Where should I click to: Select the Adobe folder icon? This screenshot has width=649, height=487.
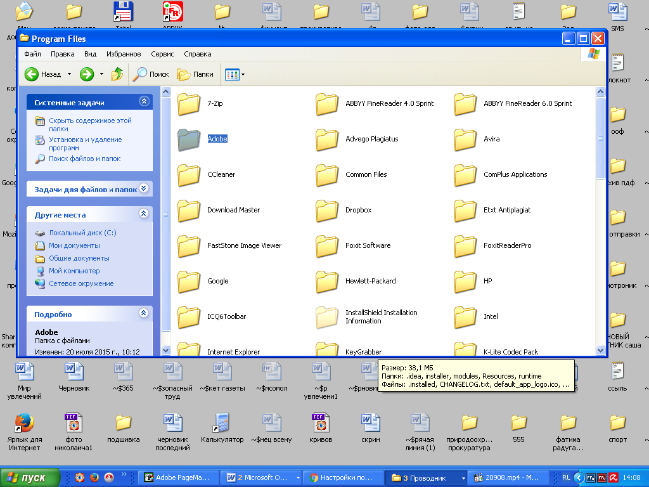tap(189, 140)
